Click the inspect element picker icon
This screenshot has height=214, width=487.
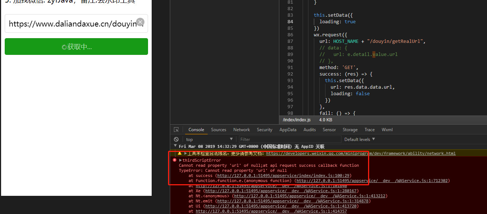coord(176,130)
